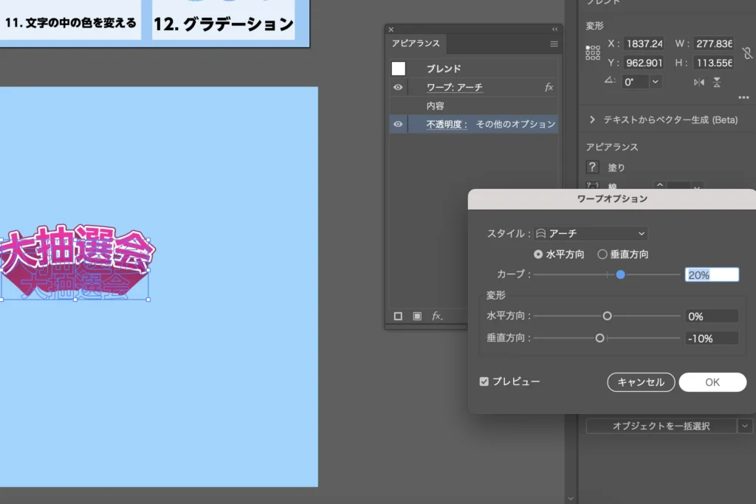Open the Appearance panel hamburger menu

554,44
